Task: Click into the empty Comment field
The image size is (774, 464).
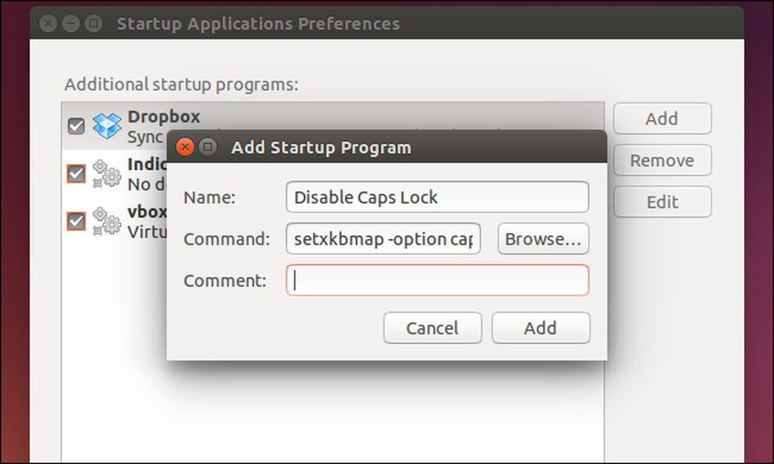Action: (x=437, y=280)
